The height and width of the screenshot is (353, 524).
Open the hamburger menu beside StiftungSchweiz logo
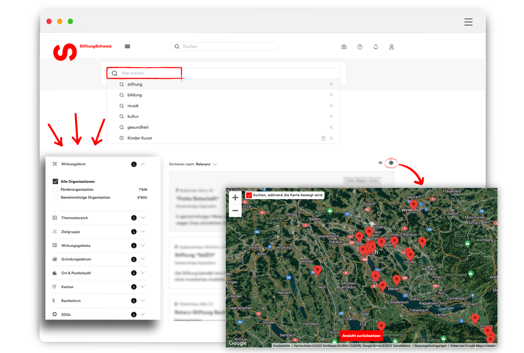pos(127,46)
